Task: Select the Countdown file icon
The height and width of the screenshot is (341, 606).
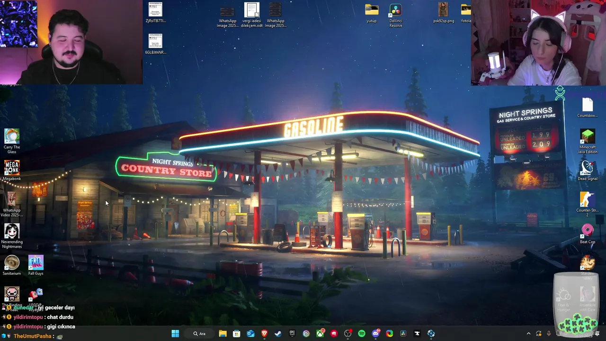Action: point(588,107)
